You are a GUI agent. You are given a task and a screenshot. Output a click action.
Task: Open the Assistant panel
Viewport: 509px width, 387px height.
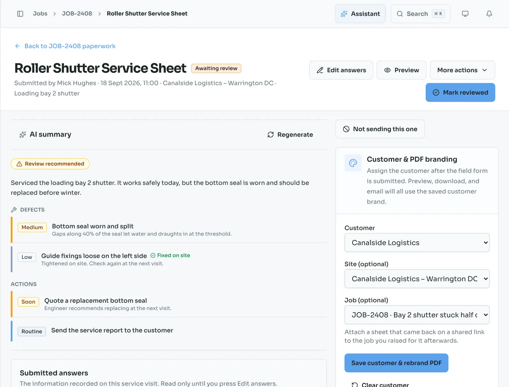[360, 14]
